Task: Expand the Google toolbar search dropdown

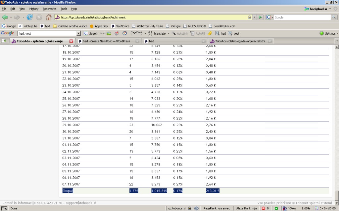Action: point(78,33)
